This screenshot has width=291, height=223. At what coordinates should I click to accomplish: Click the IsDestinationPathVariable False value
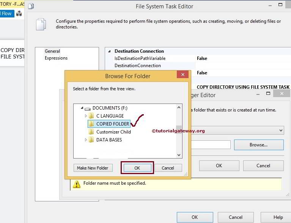202,58
